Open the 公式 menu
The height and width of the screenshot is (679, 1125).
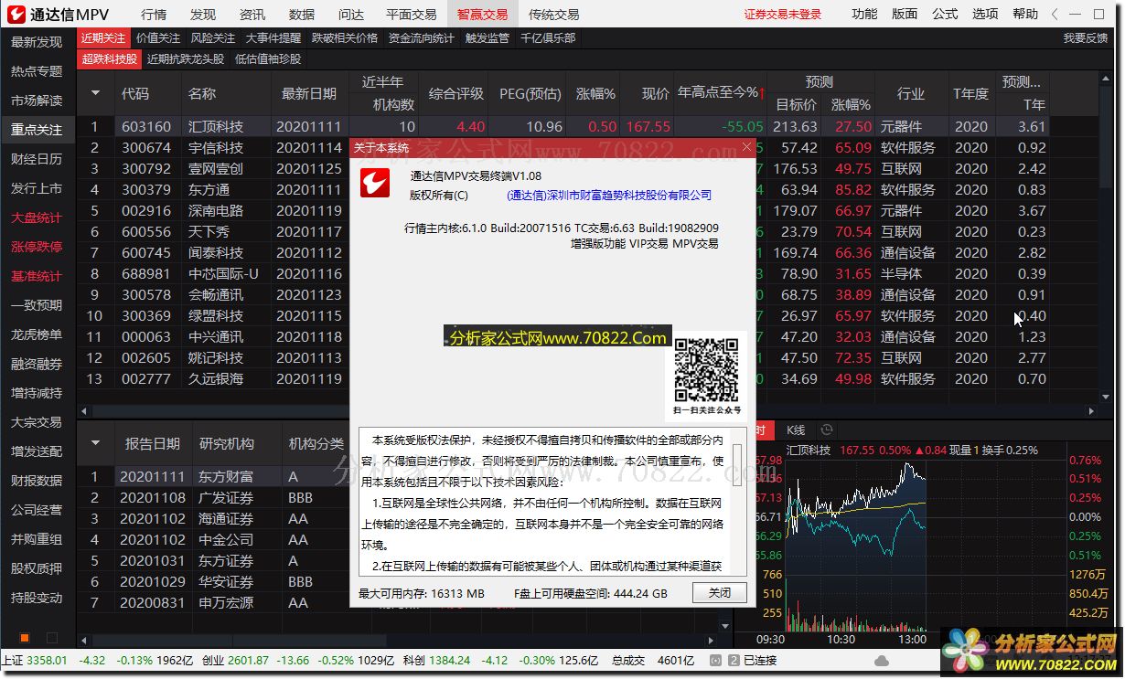[x=945, y=15]
